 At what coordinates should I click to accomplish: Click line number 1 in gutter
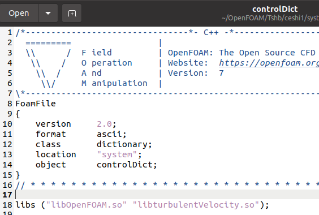10,33
